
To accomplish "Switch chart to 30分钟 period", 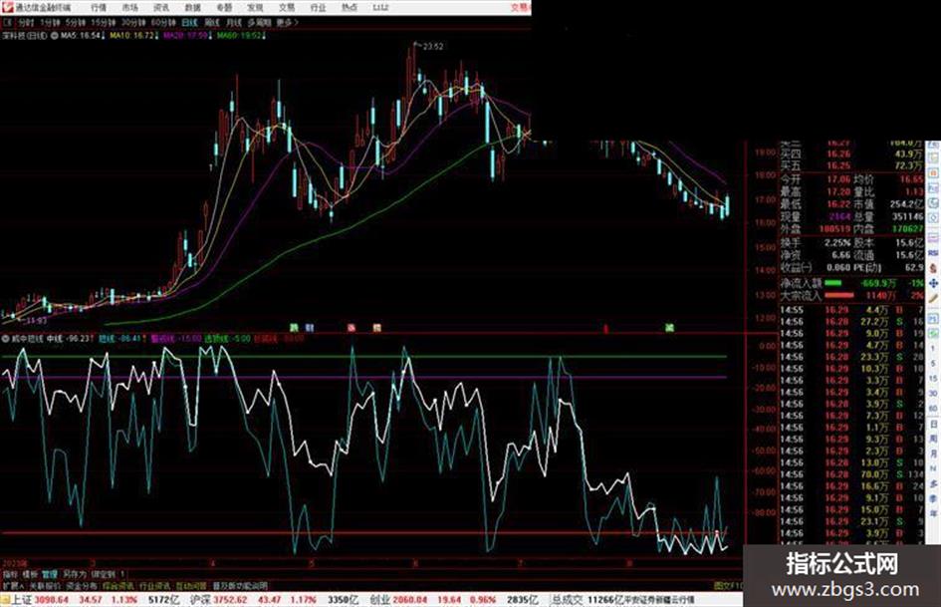I will click(x=133, y=22).
